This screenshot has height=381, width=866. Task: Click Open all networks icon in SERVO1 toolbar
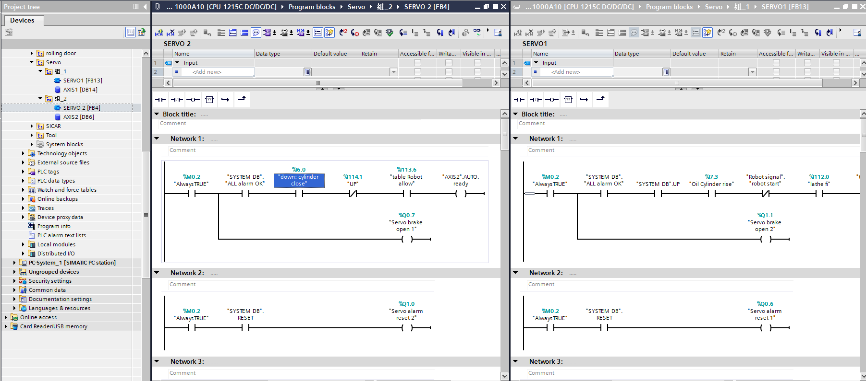click(611, 33)
